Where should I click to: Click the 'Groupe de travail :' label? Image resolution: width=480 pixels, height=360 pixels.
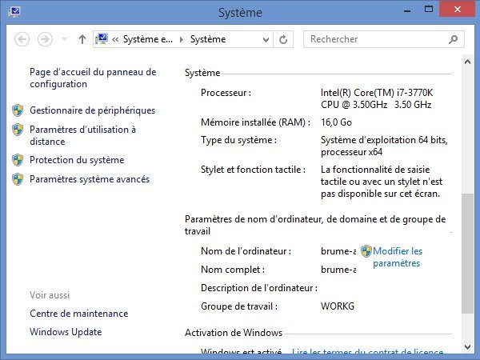point(239,306)
